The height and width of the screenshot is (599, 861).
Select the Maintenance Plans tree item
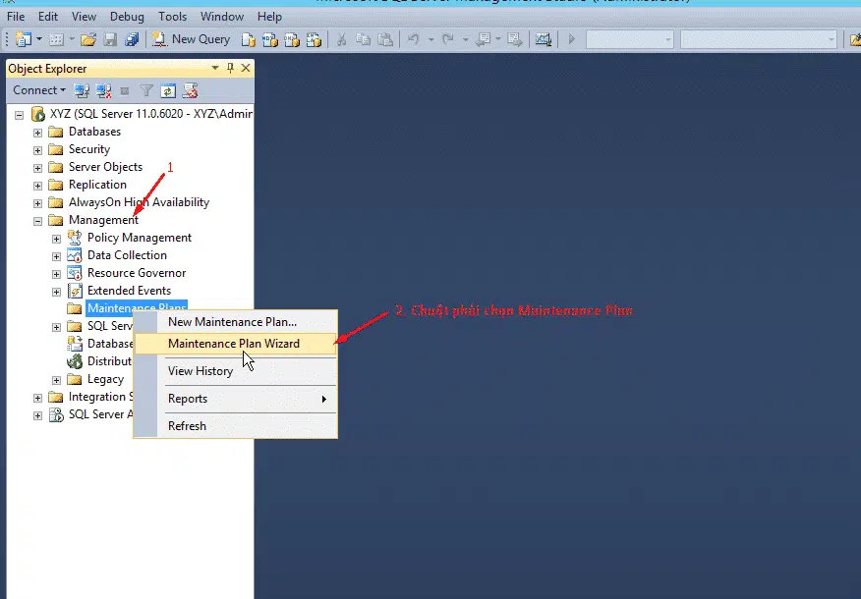[137, 307]
